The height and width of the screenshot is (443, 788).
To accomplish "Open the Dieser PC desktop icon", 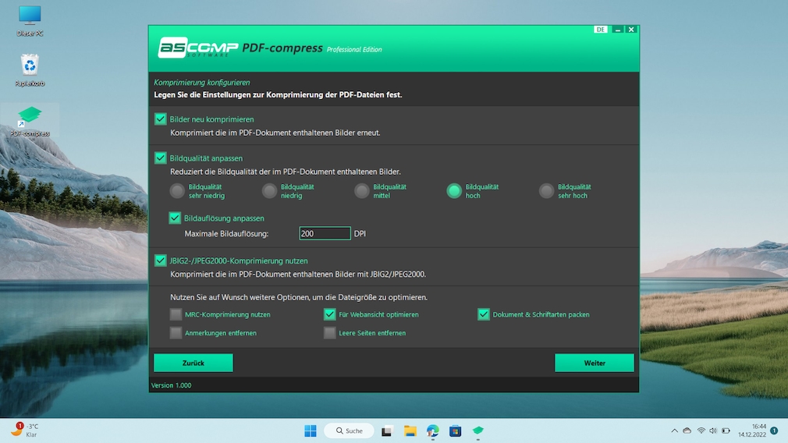I will point(30,17).
